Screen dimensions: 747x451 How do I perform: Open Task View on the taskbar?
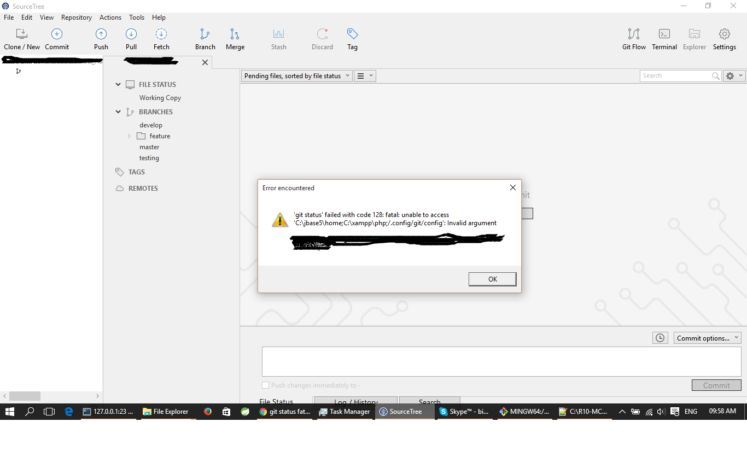tap(49, 412)
